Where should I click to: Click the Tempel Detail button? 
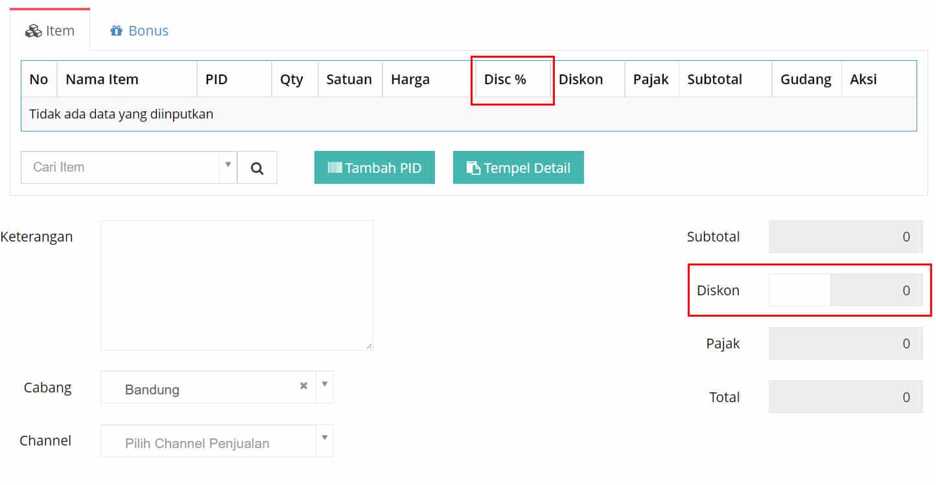coord(519,168)
